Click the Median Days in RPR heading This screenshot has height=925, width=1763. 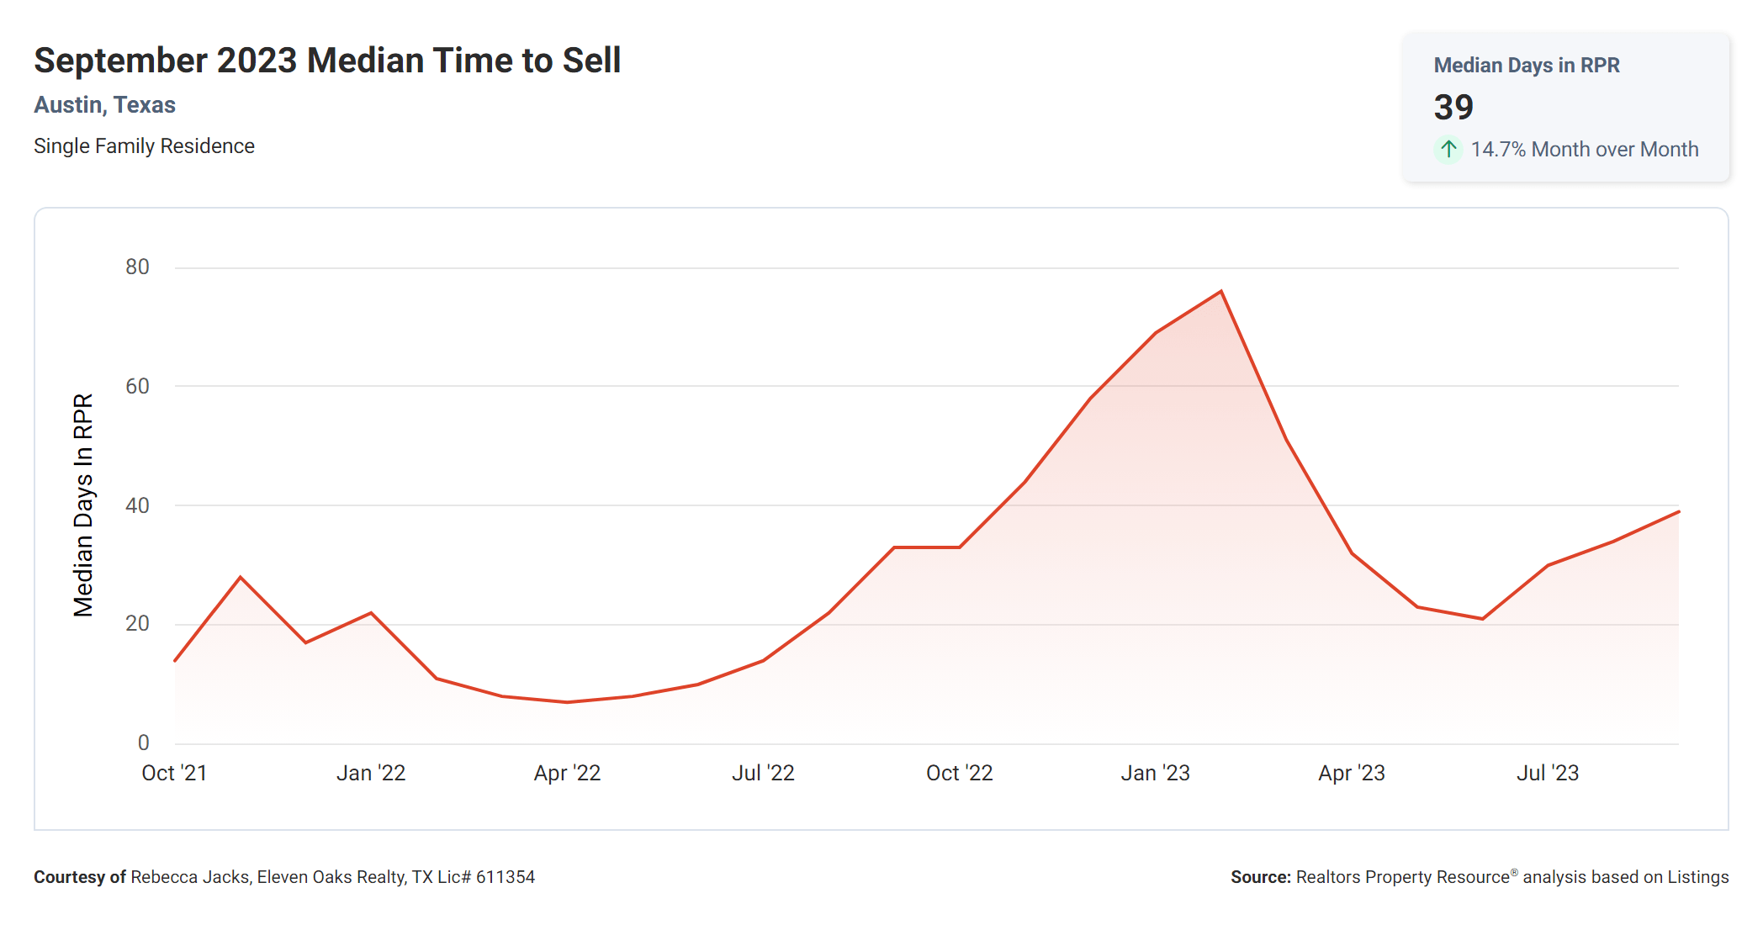1526,66
